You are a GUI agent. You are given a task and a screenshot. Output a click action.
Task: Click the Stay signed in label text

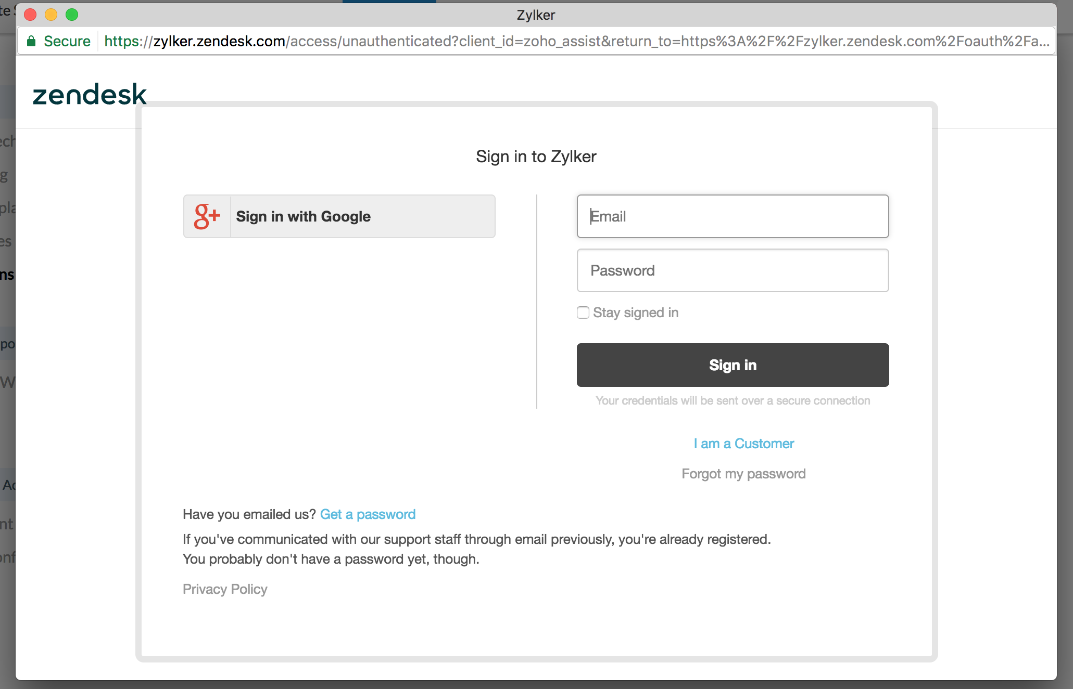pyautogui.click(x=636, y=313)
